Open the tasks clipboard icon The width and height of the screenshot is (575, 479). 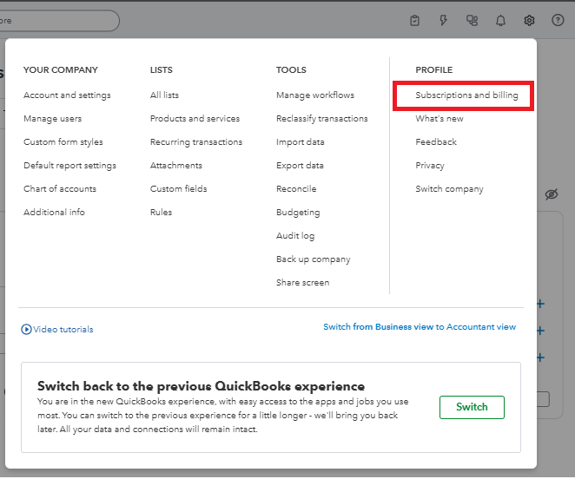coord(415,21)
